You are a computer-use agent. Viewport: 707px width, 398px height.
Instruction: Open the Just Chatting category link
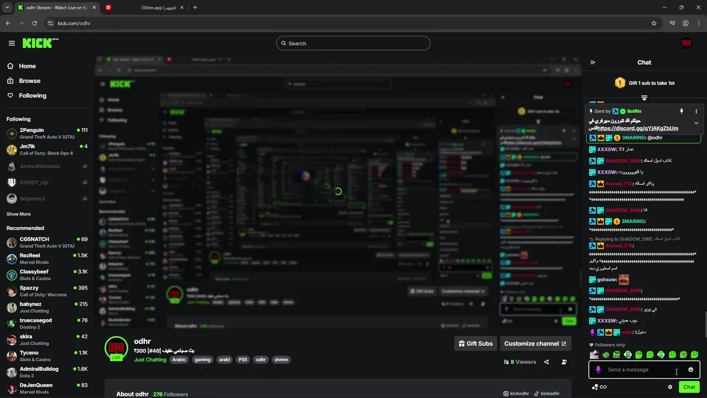tap(150, 360)
